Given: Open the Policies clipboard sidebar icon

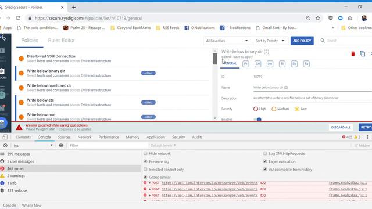Looking at the screenshot, I should coord(2,71).
